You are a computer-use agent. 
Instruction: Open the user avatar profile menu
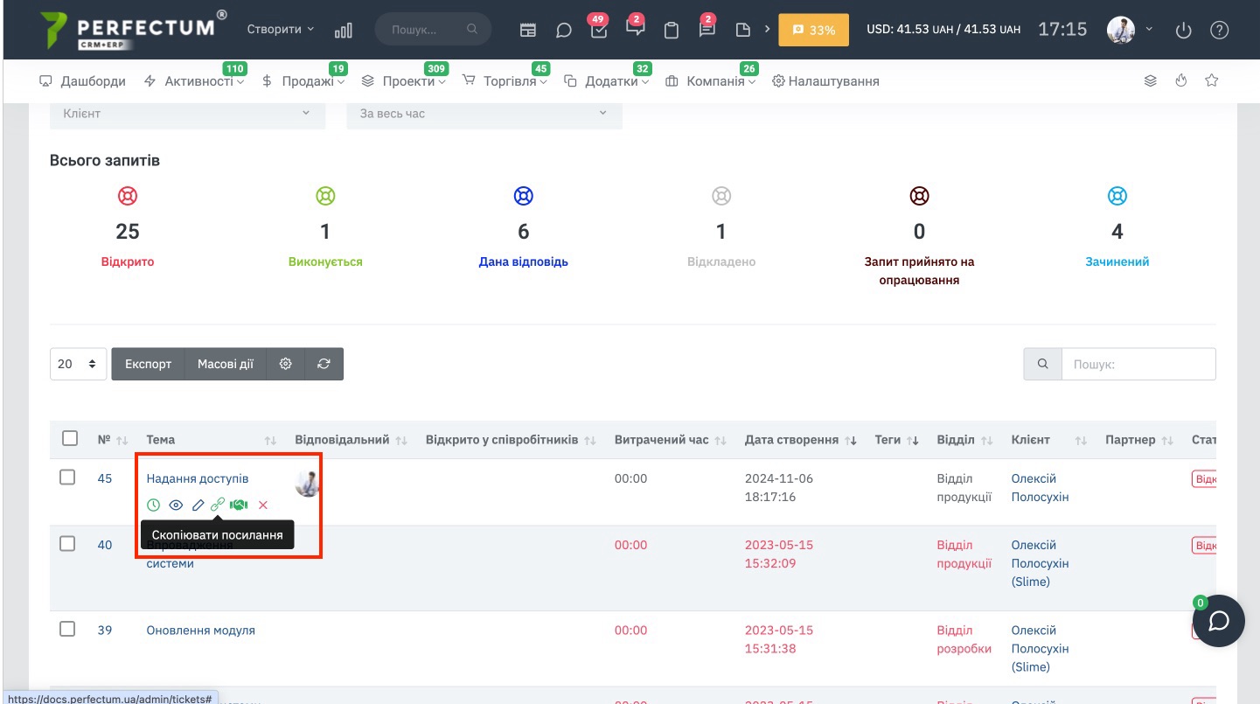coord(1121,30)
